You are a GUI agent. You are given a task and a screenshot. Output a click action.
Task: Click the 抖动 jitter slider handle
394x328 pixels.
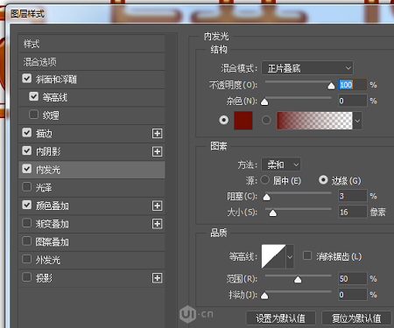[264, 296]
